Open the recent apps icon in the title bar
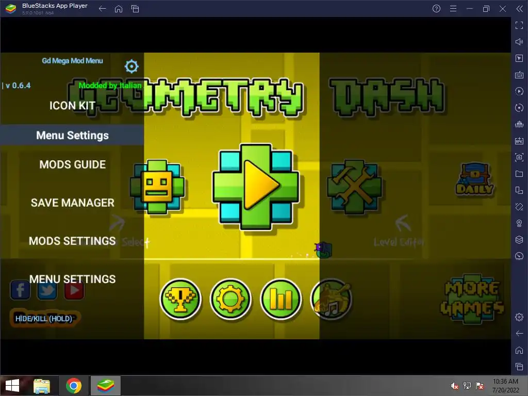 coord(135,9)
